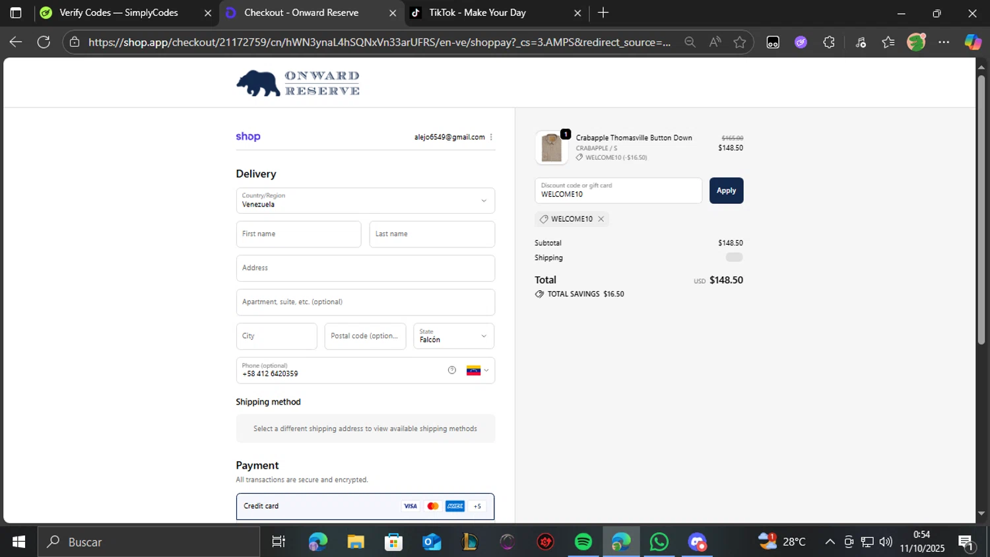
Task: Open WhatsApp from the taskbar
Action: (659, 542)
